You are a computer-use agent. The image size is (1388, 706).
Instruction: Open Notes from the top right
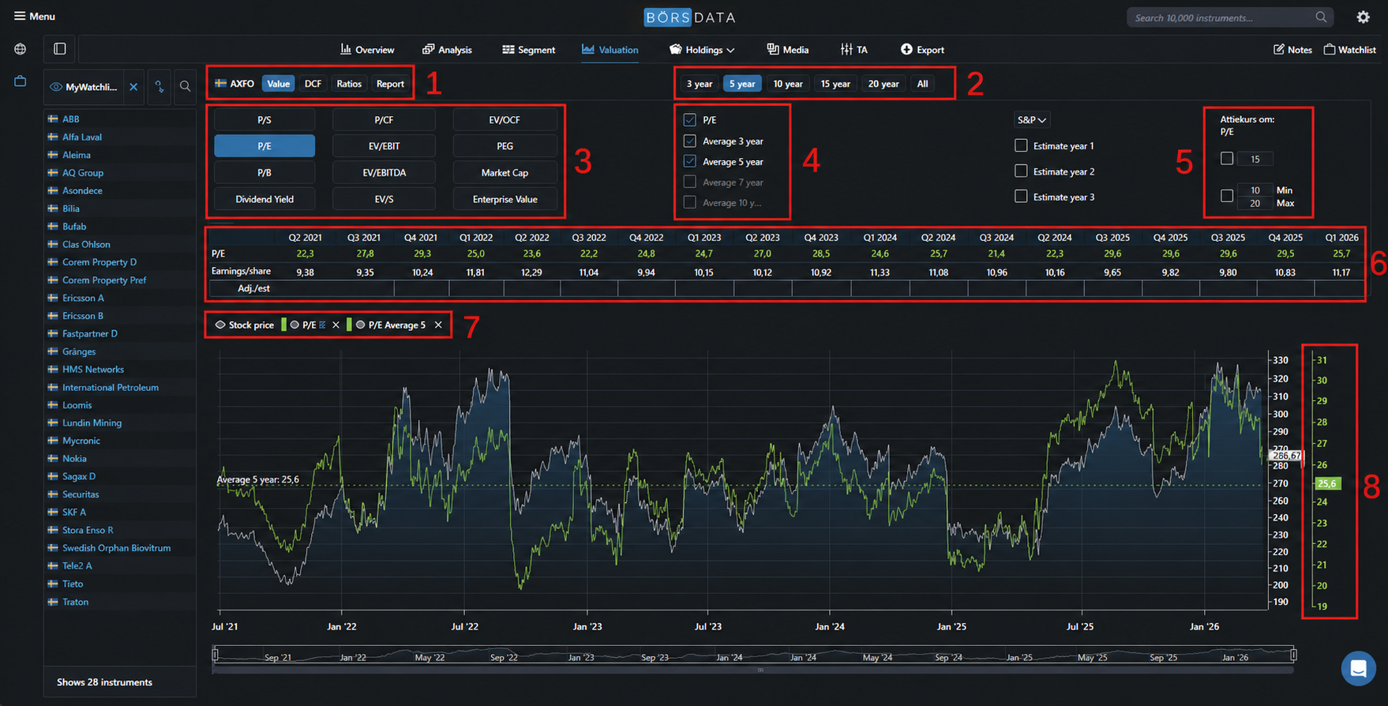tap(1292, 50)
